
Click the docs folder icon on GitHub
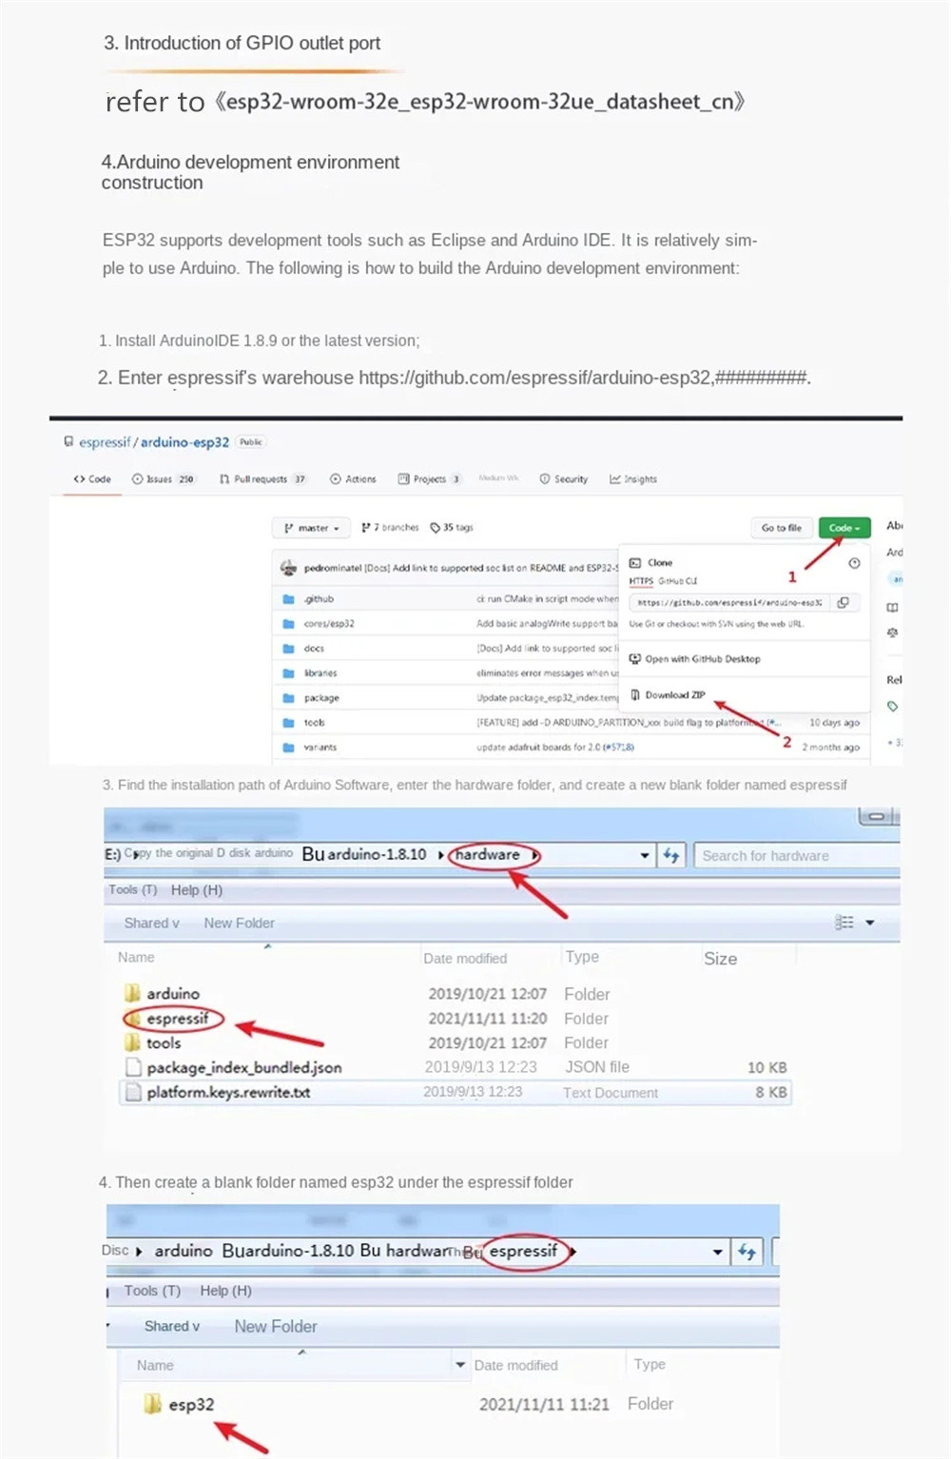tap(288, 649)
